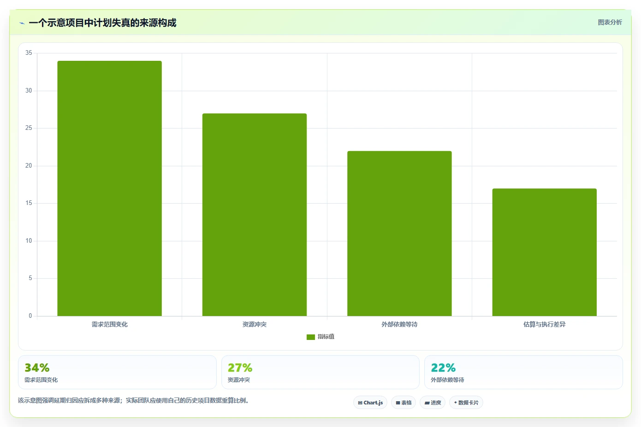Click the 图表分析 label in the header

coord(610,22)
